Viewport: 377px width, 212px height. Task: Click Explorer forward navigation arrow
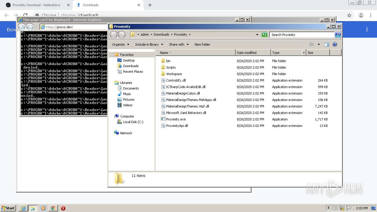(x=122, y=35)
